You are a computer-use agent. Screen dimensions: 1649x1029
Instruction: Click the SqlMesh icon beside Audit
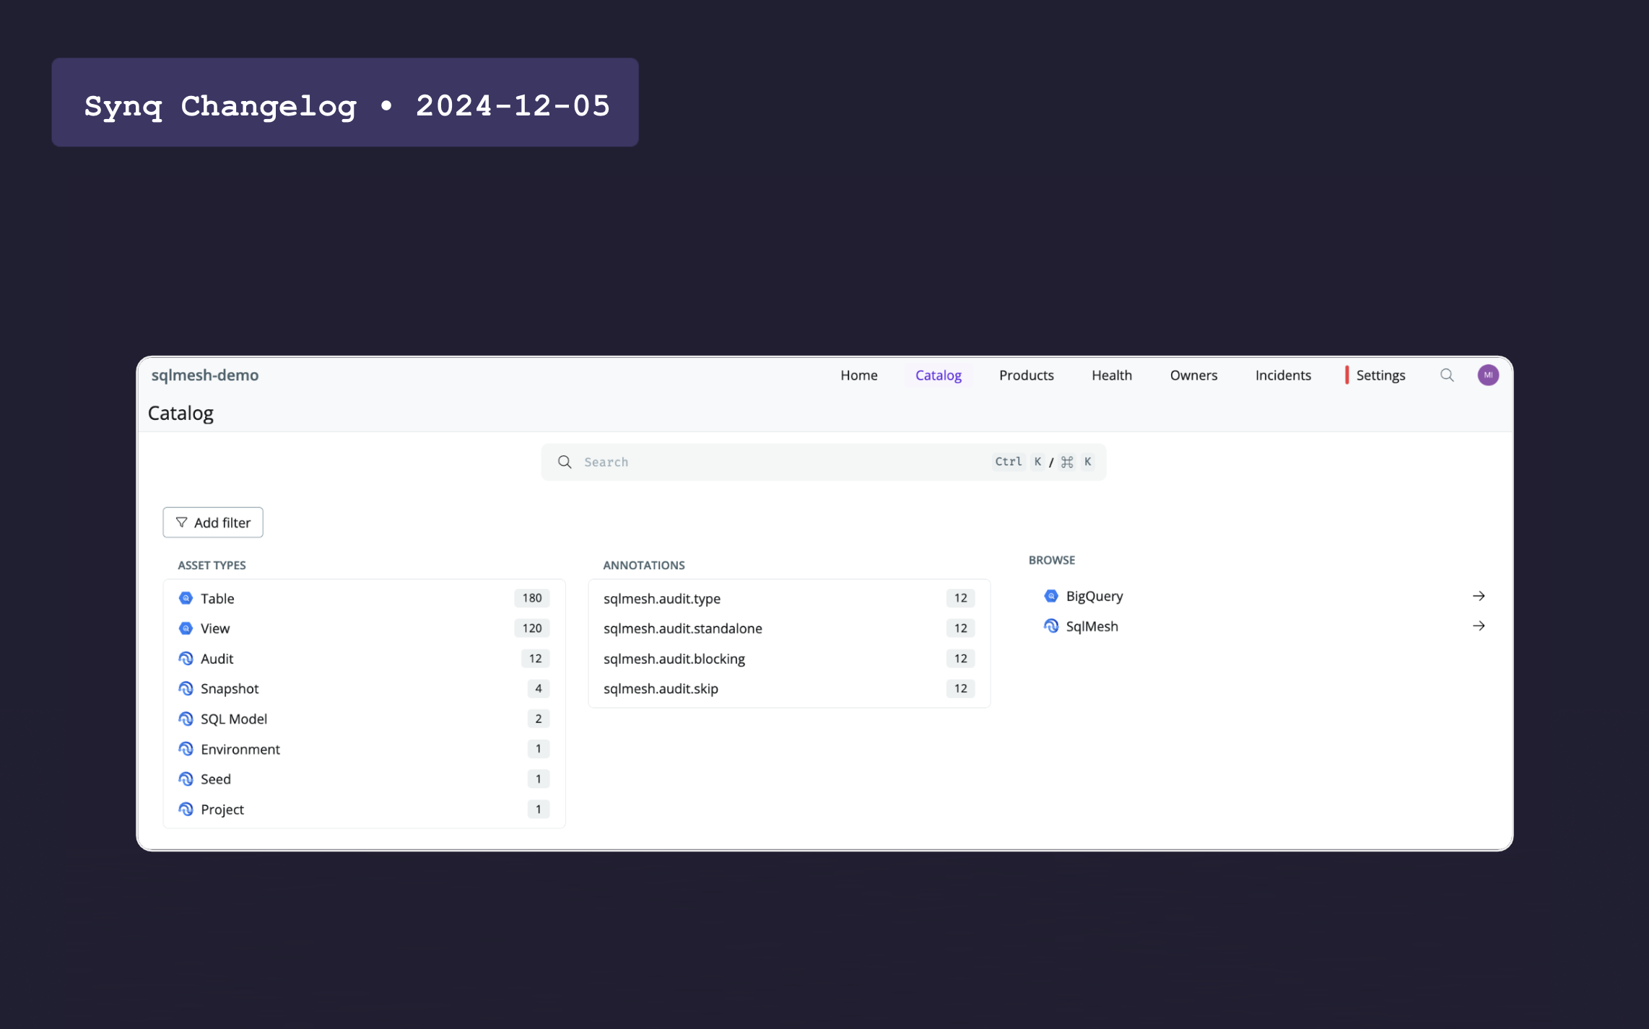click(x=186, y=659)
